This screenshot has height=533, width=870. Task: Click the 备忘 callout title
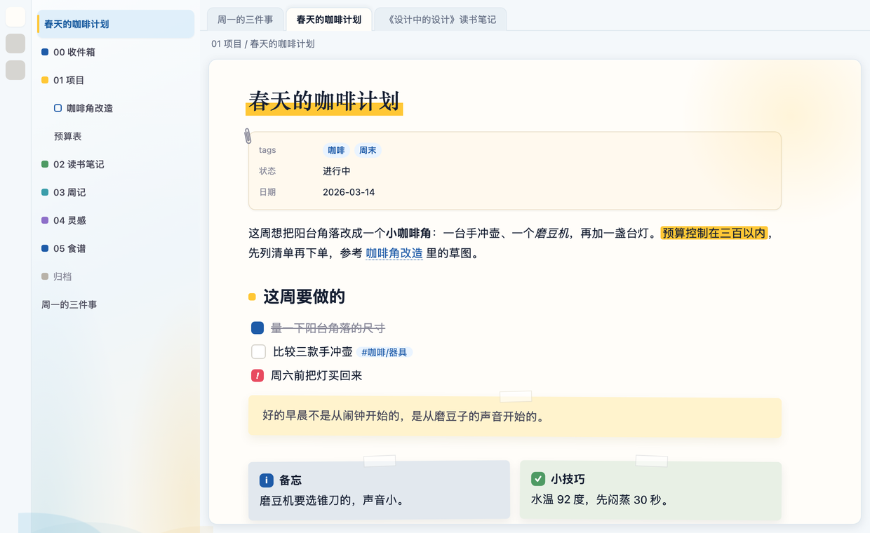pyautogui.click(x=290, y=480)
